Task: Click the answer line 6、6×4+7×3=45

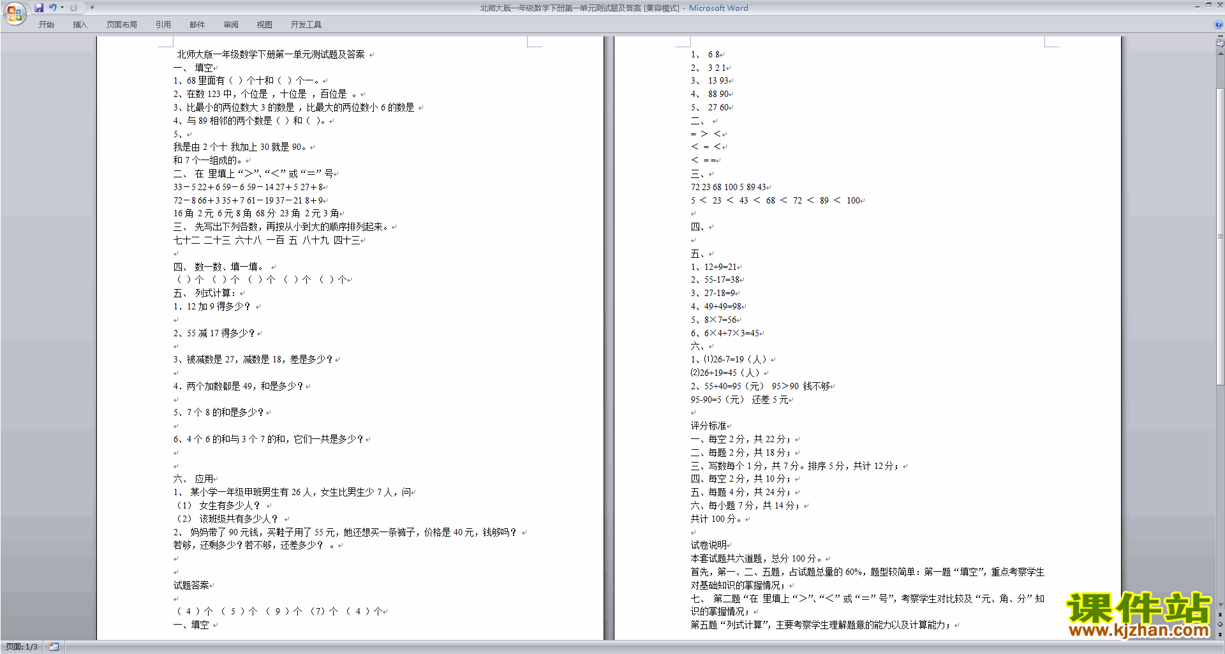Action: tap(725, 333)
